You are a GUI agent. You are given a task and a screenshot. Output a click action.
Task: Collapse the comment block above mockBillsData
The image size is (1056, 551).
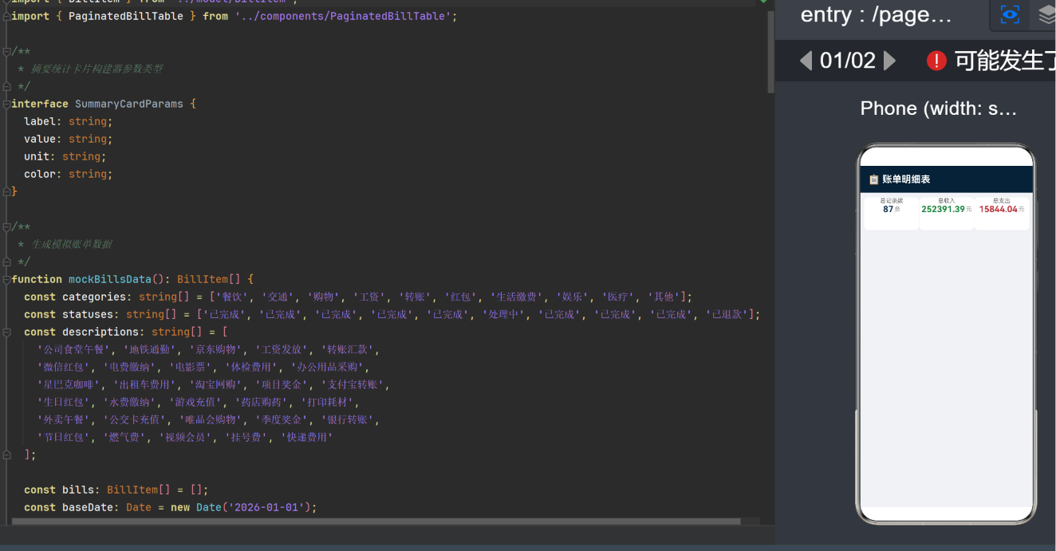(x=6, y=226)
